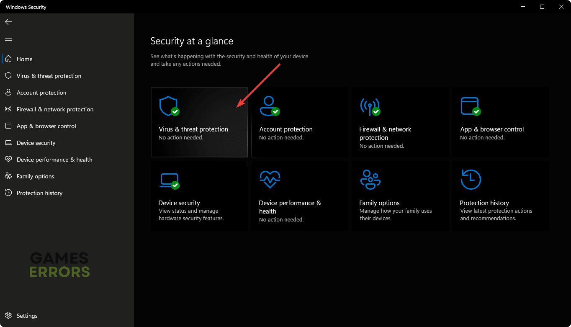Open Device performance & health in sidebar
571x327 pixels.
coord(54,160)
